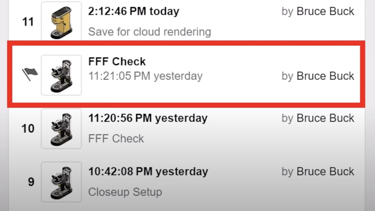Image resolution: width=375 pixels, height=211 pixels.
Task: Click version number 9
Action: click(31, 182)
